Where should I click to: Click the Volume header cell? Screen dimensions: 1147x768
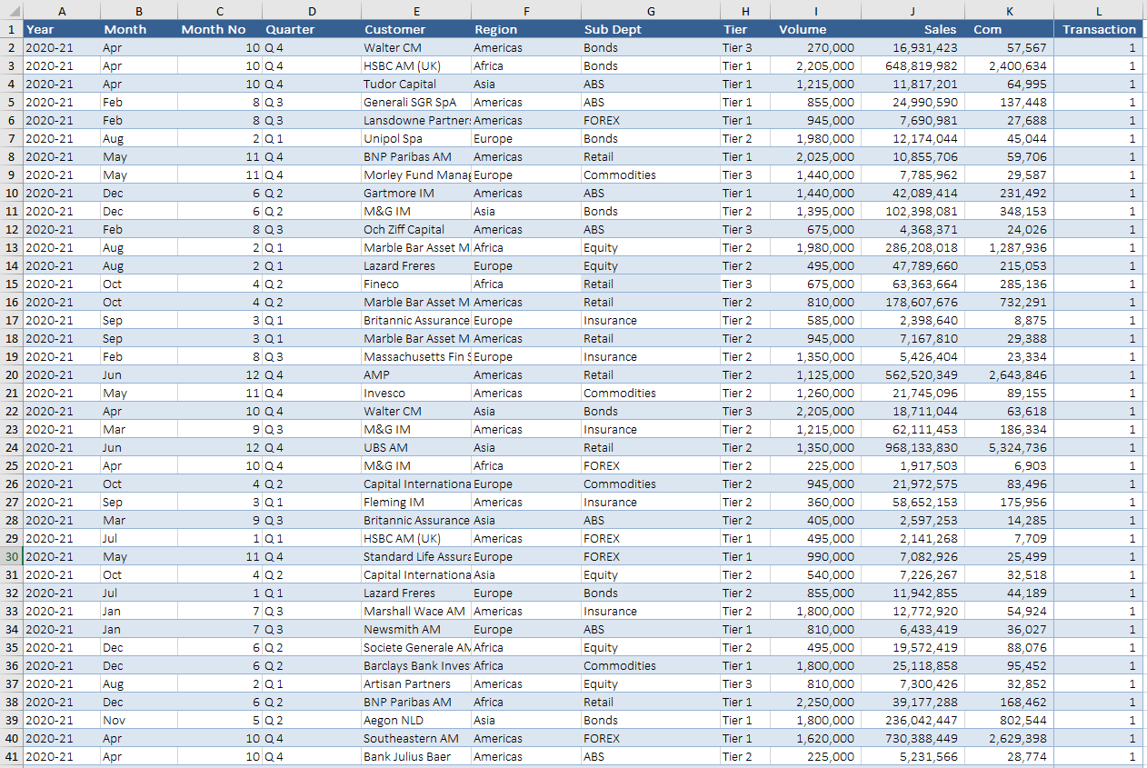pyautogui.click(x=815, y=29)
